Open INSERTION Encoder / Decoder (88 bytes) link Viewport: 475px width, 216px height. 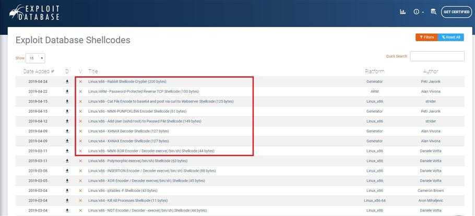[152, 171]
